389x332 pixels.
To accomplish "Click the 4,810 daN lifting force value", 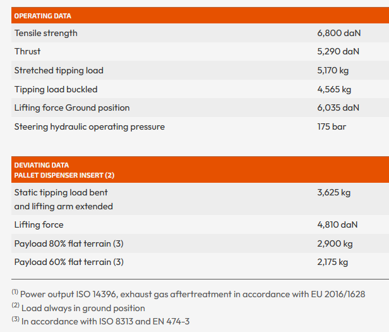I will (337, 224).
